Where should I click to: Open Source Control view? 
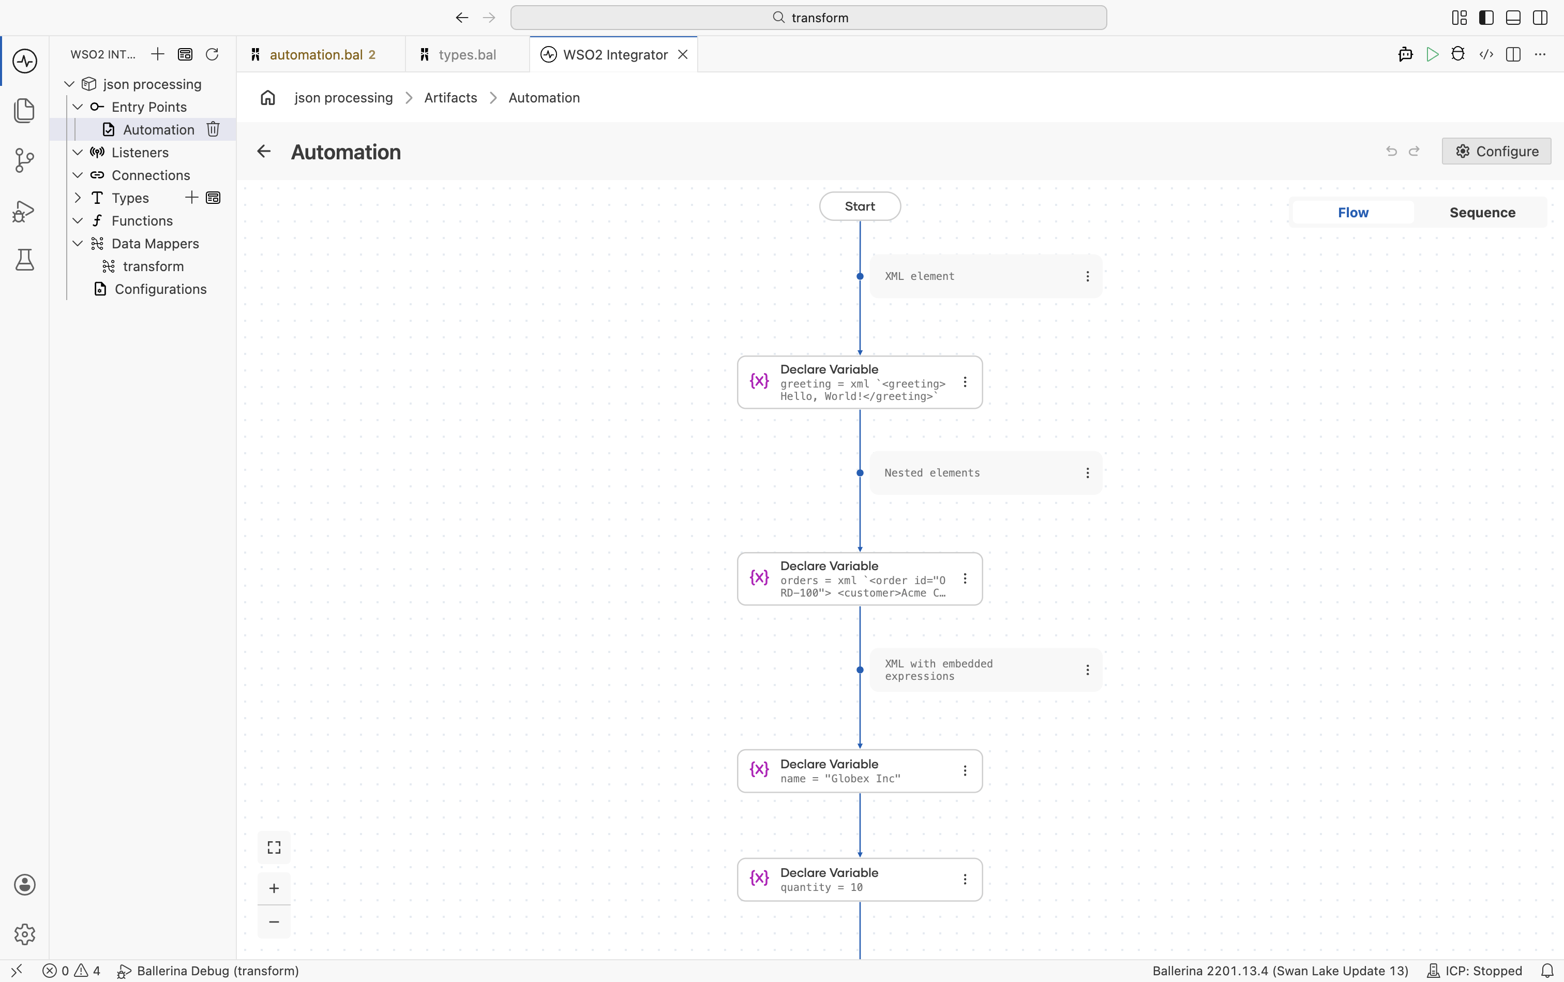coord(25,160)
